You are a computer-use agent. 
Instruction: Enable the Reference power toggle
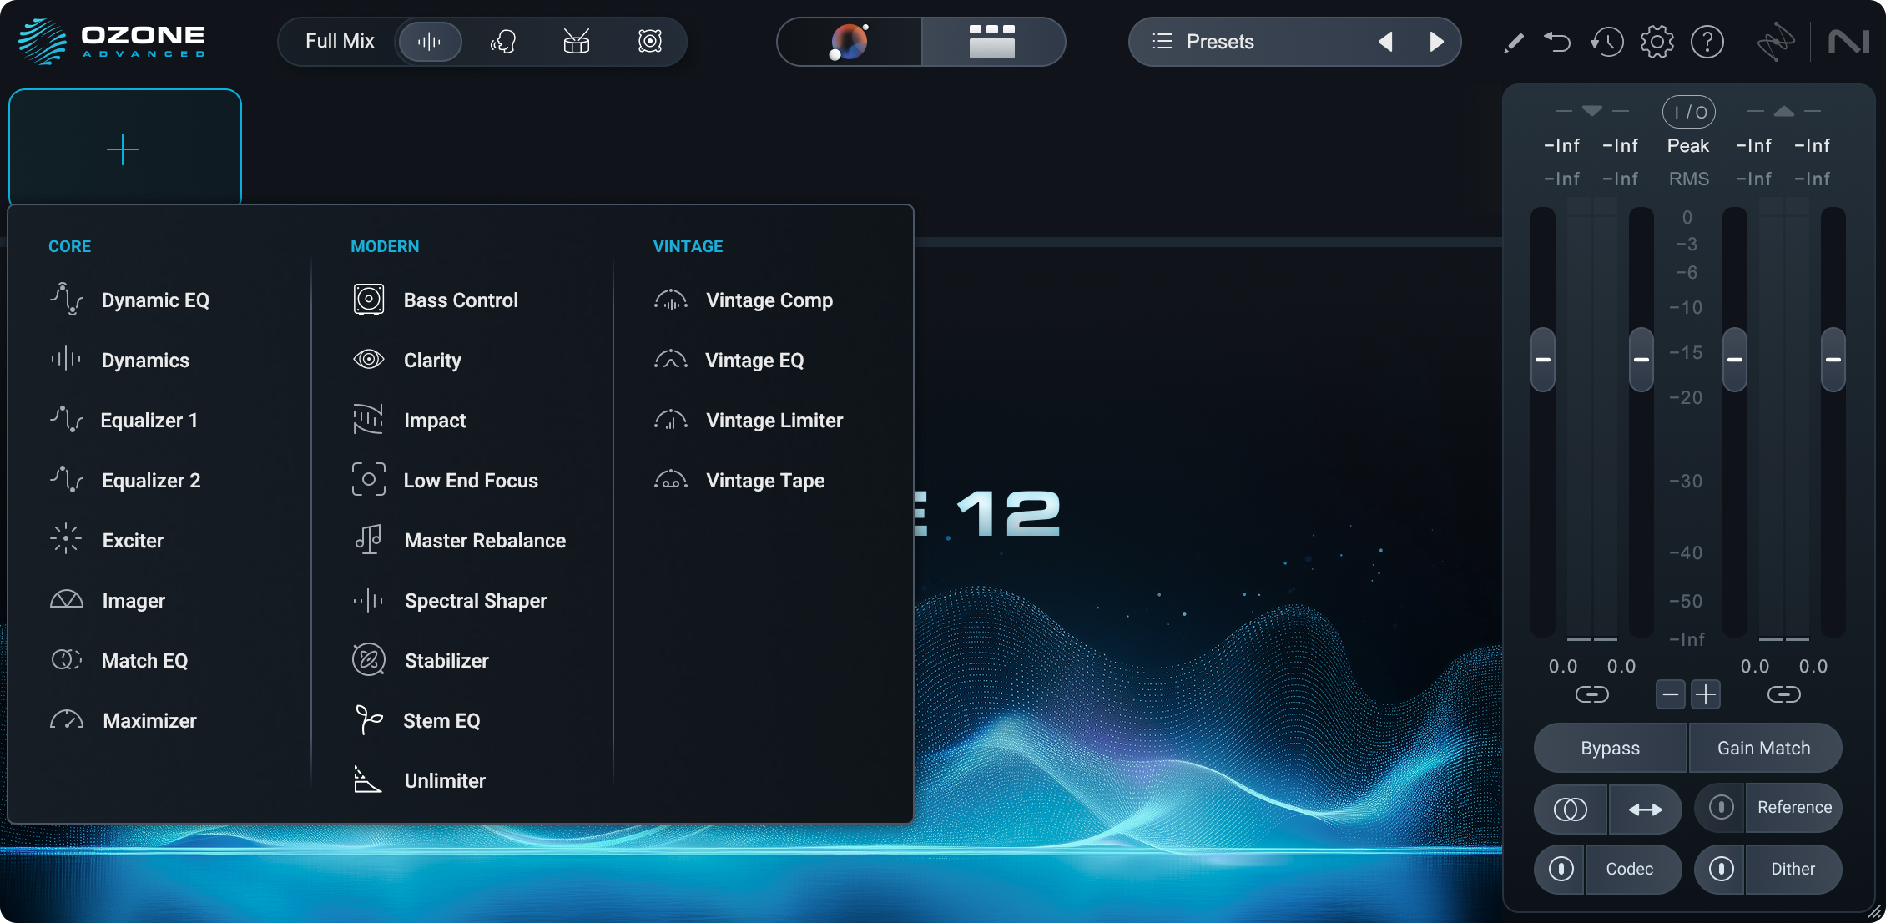pyautogui.click(x=1721, y=807)
